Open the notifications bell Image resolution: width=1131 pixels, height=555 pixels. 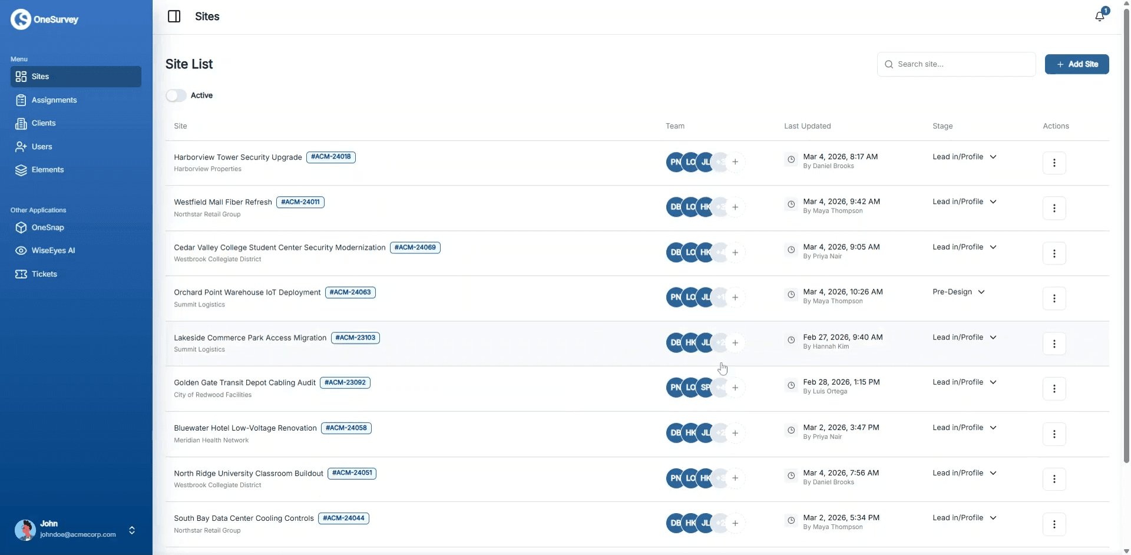[x=1100, y=16]
